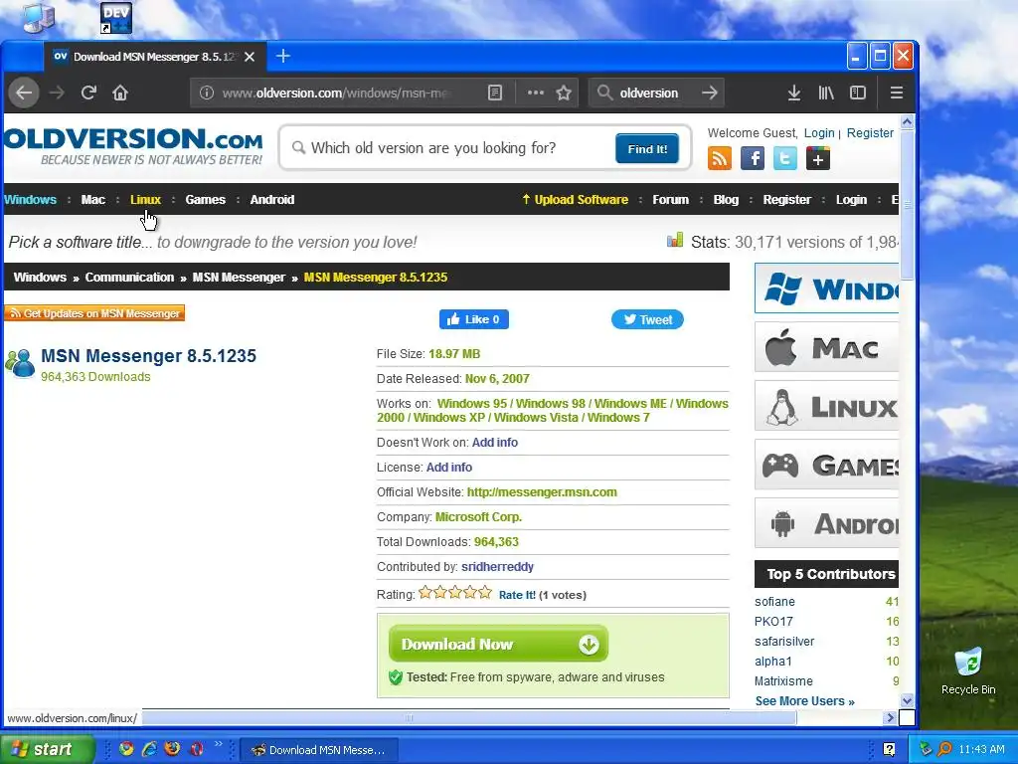Click the Rate It! link
The height and width of the screenshot is (764, 1018).
tap(517, 595)
